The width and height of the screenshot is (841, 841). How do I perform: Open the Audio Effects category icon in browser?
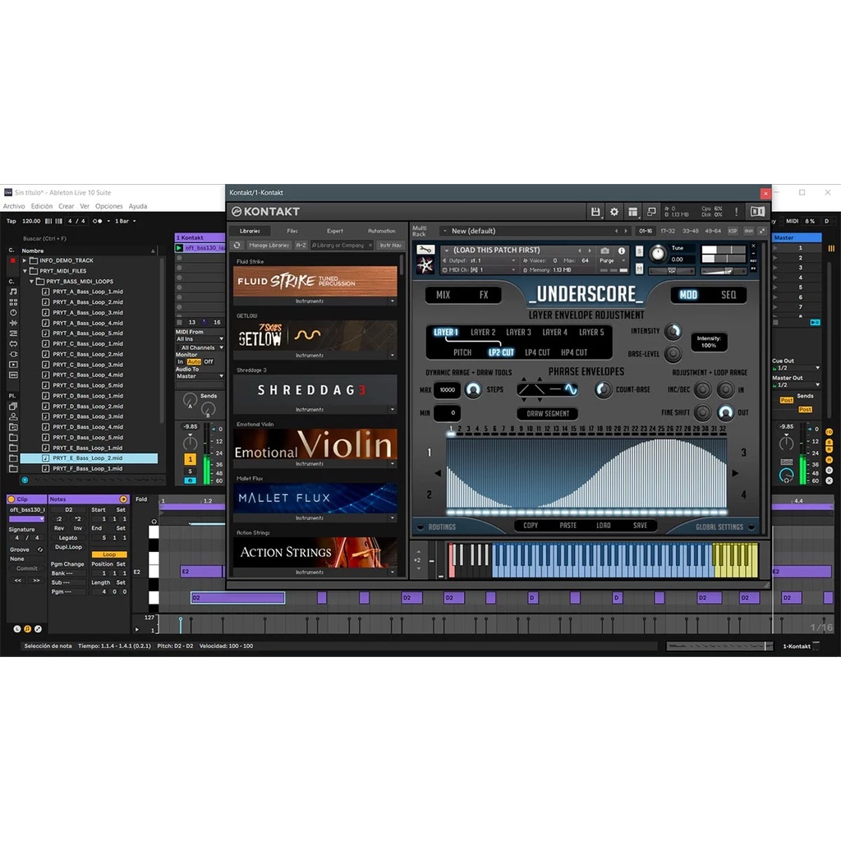pos(13,323)
